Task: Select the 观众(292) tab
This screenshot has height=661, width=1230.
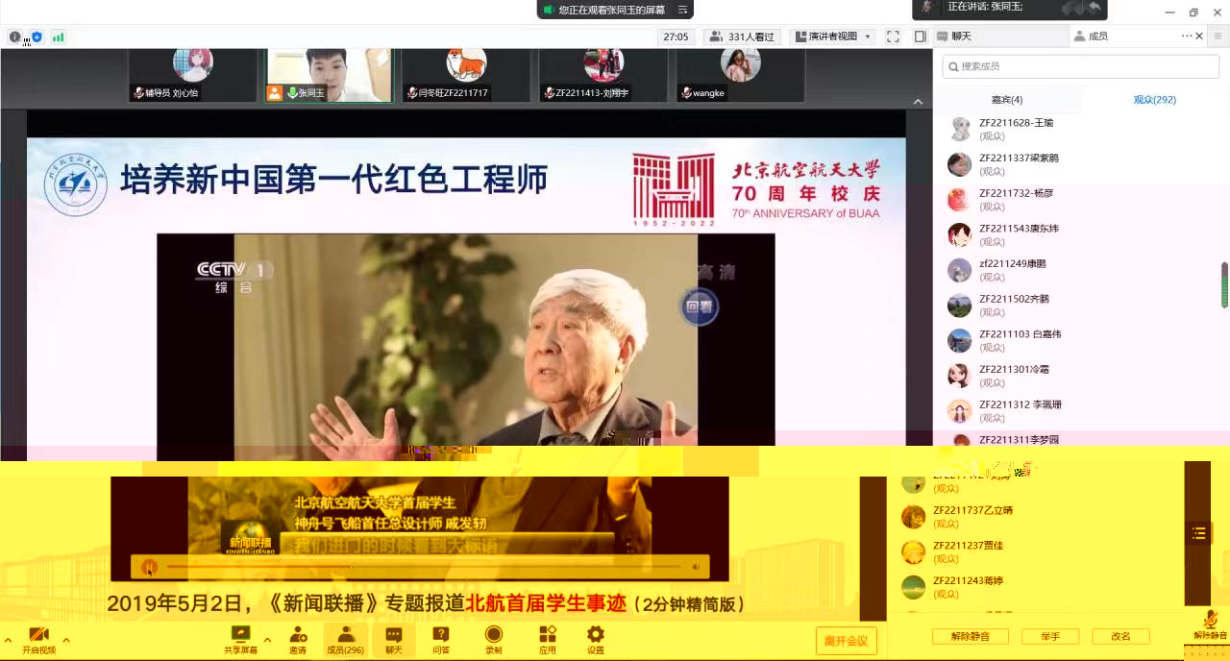Action: click(x=1154, y=100)
